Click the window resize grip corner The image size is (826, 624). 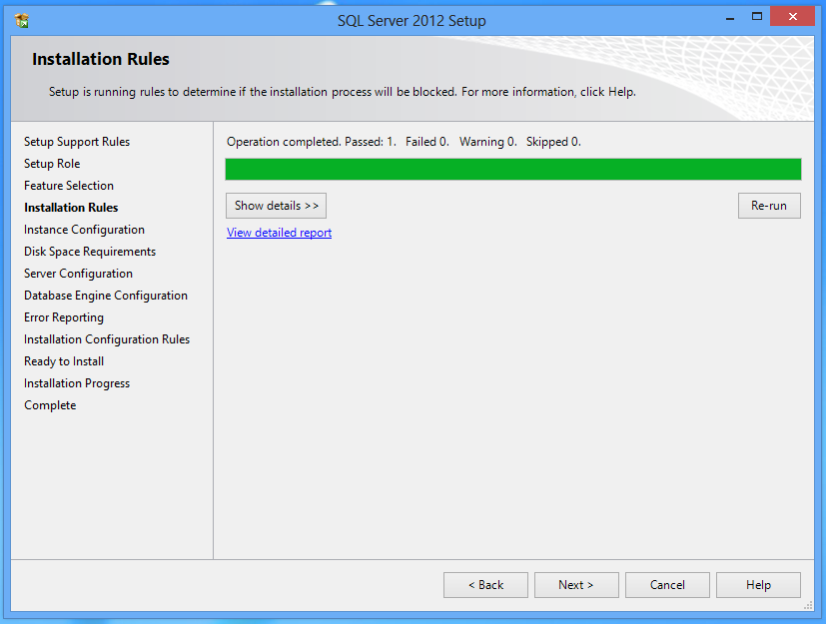point(809,606)
